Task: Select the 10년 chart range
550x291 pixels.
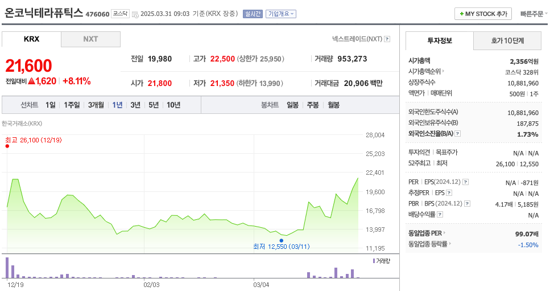Action: [x=173, y=105]
